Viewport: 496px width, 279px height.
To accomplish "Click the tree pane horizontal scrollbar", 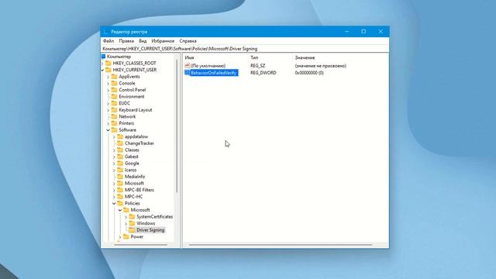I will (x=141, y=245).
